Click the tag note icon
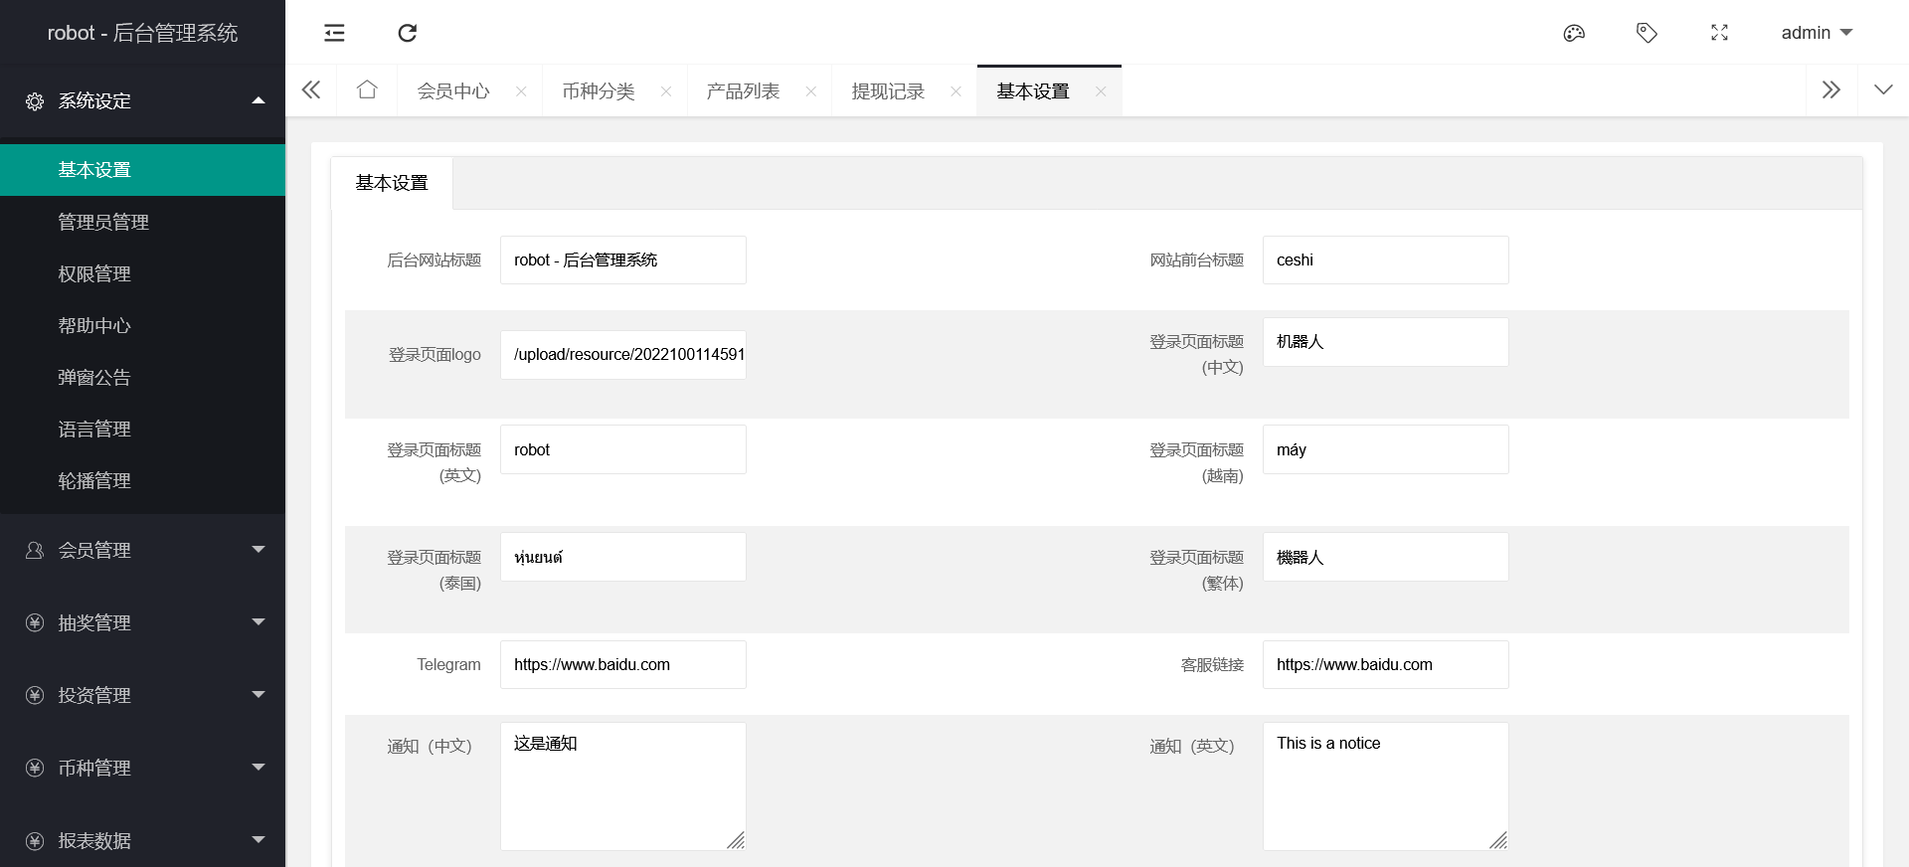Viewport: 1909px width, 867px height. click(x=1647, y=33)
